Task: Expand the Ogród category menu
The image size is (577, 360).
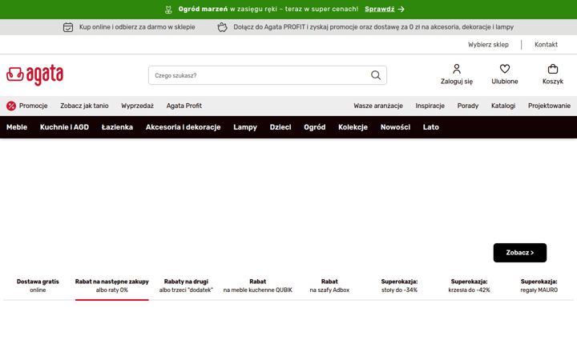Action: [x=315, y=127]
